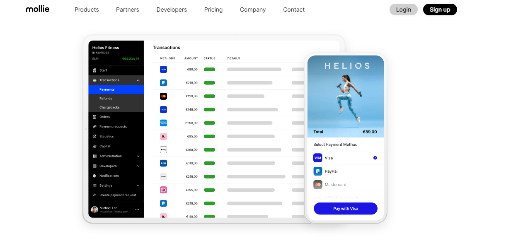Click the mollie logo
506x241 pixels.
coord(38,9)
